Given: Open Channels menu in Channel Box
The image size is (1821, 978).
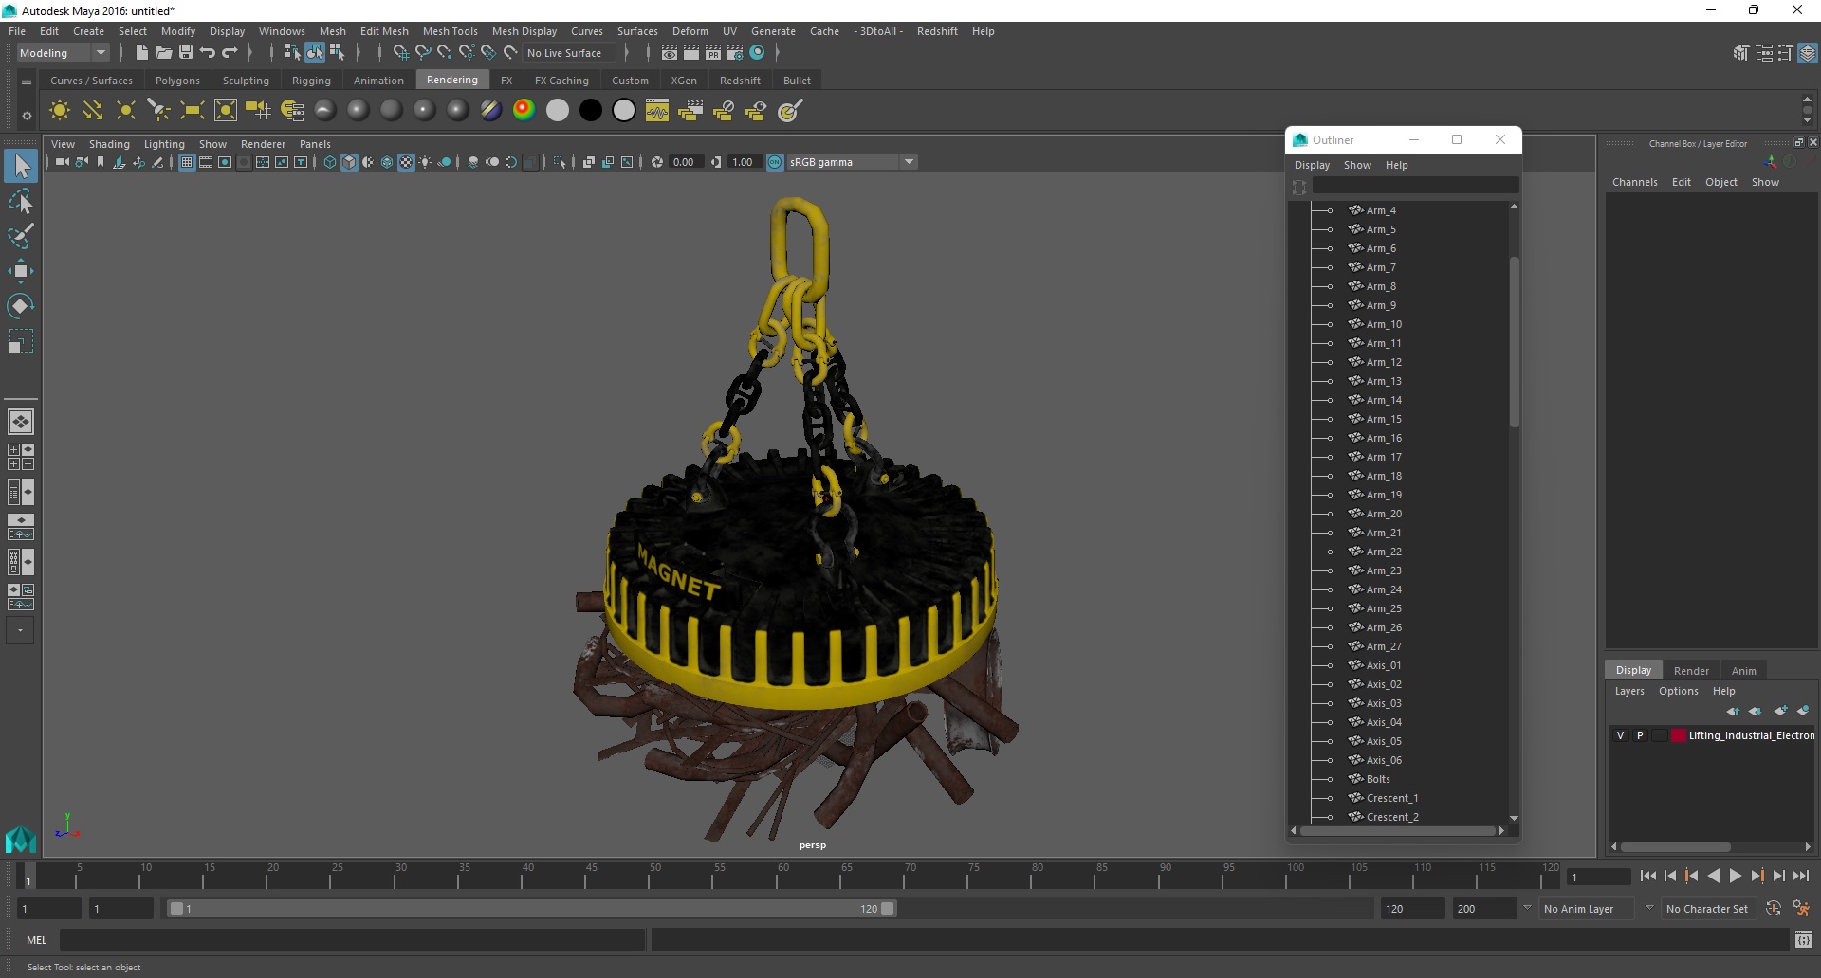Looking at the screenshot, I should (x=1634, y=182).
